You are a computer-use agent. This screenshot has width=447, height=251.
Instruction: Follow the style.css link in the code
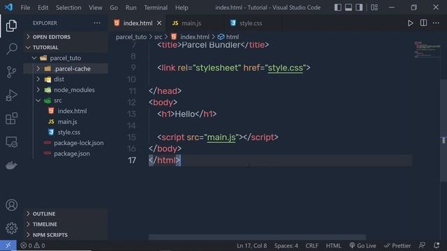[x=285, y=68]
